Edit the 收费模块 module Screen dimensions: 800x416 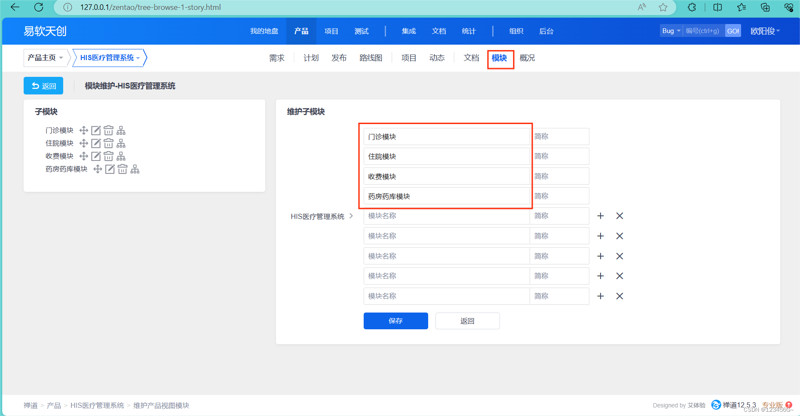click(96, 156)
